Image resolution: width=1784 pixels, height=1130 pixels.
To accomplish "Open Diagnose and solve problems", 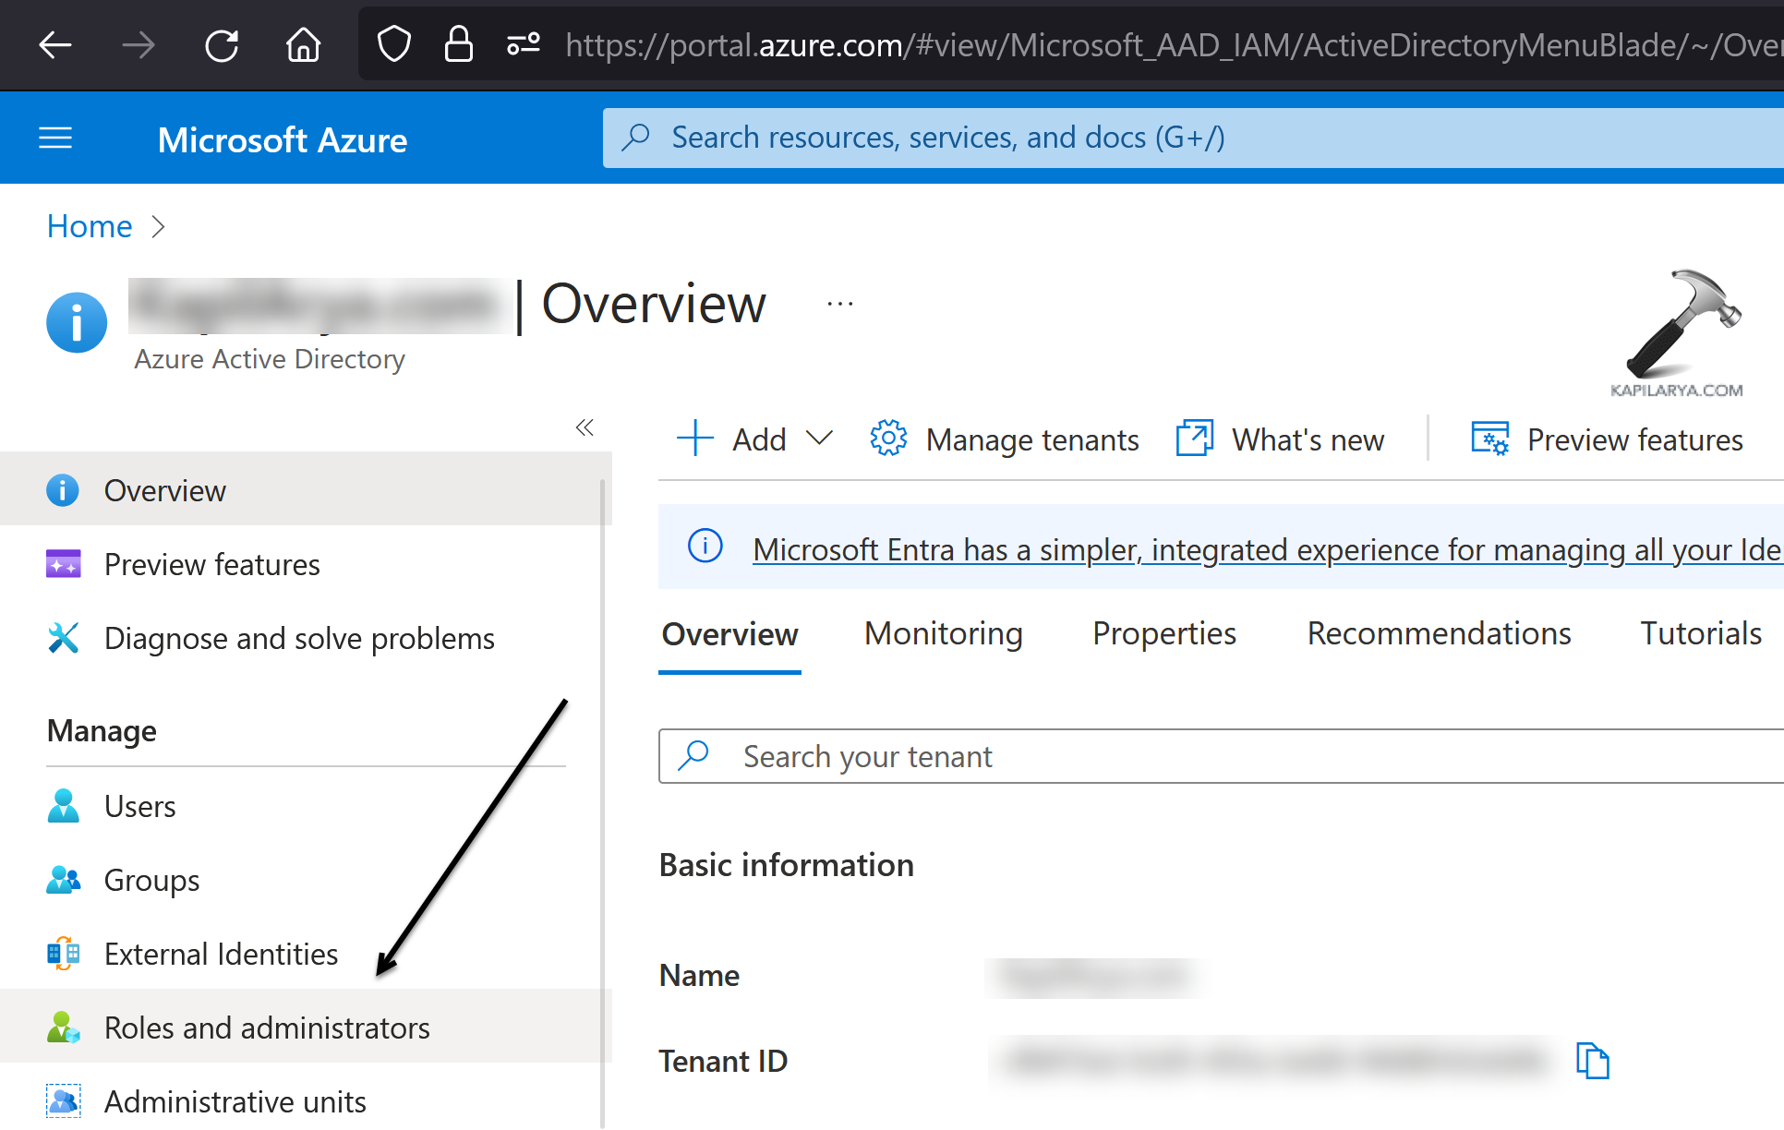I will pos(298,638).
